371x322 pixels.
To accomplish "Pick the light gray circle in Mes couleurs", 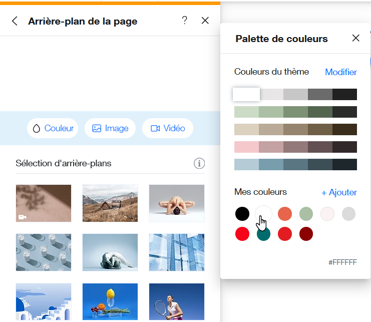I will tap(349, 214).
